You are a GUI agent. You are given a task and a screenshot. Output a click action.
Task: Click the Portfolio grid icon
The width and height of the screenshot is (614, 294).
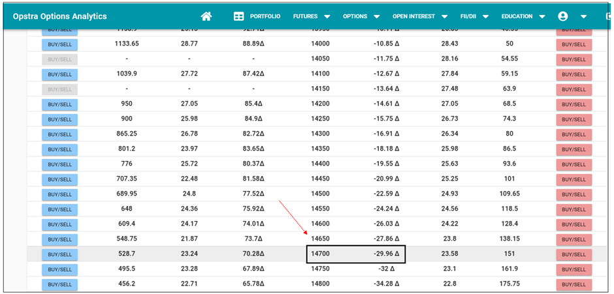tap(239, 16)
